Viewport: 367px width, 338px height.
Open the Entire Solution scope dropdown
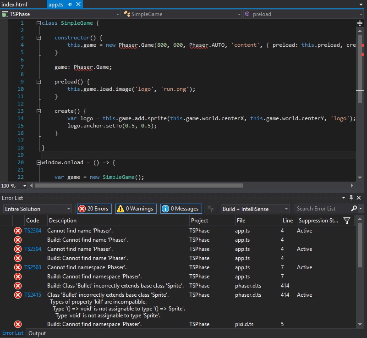click(x=38, y=209)
